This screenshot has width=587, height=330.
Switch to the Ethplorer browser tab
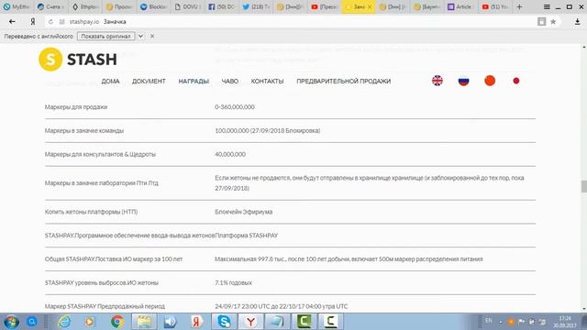click(85, 6)
